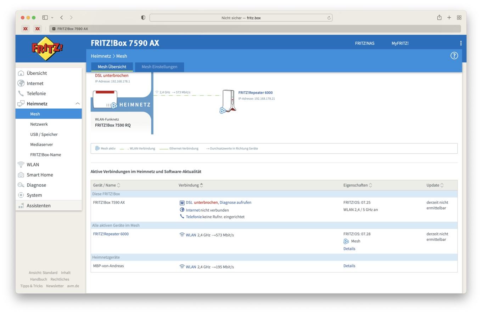Show the tab overview grid icon
This screenshot has height=314, width=482.
(459, 17)
